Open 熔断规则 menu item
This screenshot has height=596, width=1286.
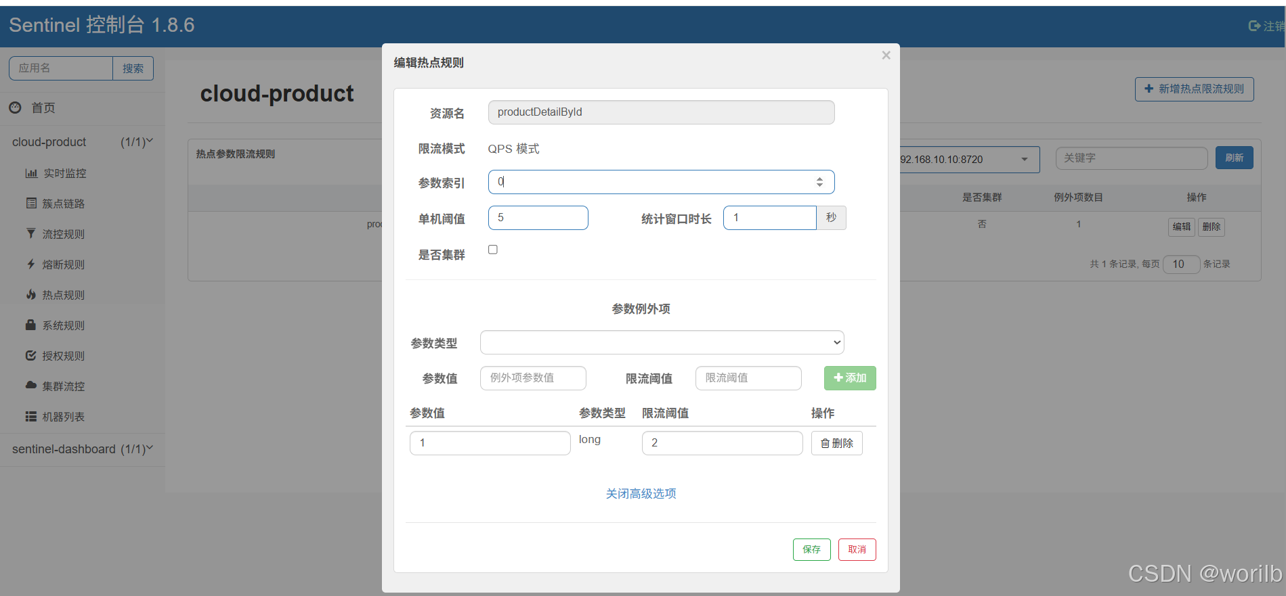pos(64,265)
